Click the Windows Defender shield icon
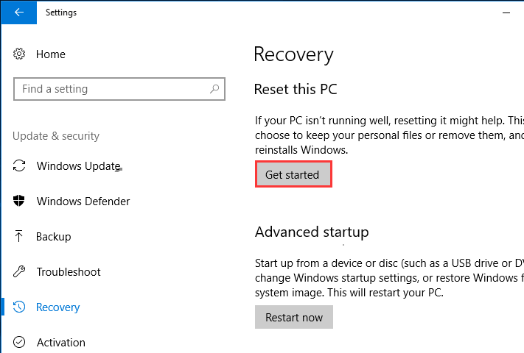The width and height of the screenshot is (524, 353). point(20,202)
